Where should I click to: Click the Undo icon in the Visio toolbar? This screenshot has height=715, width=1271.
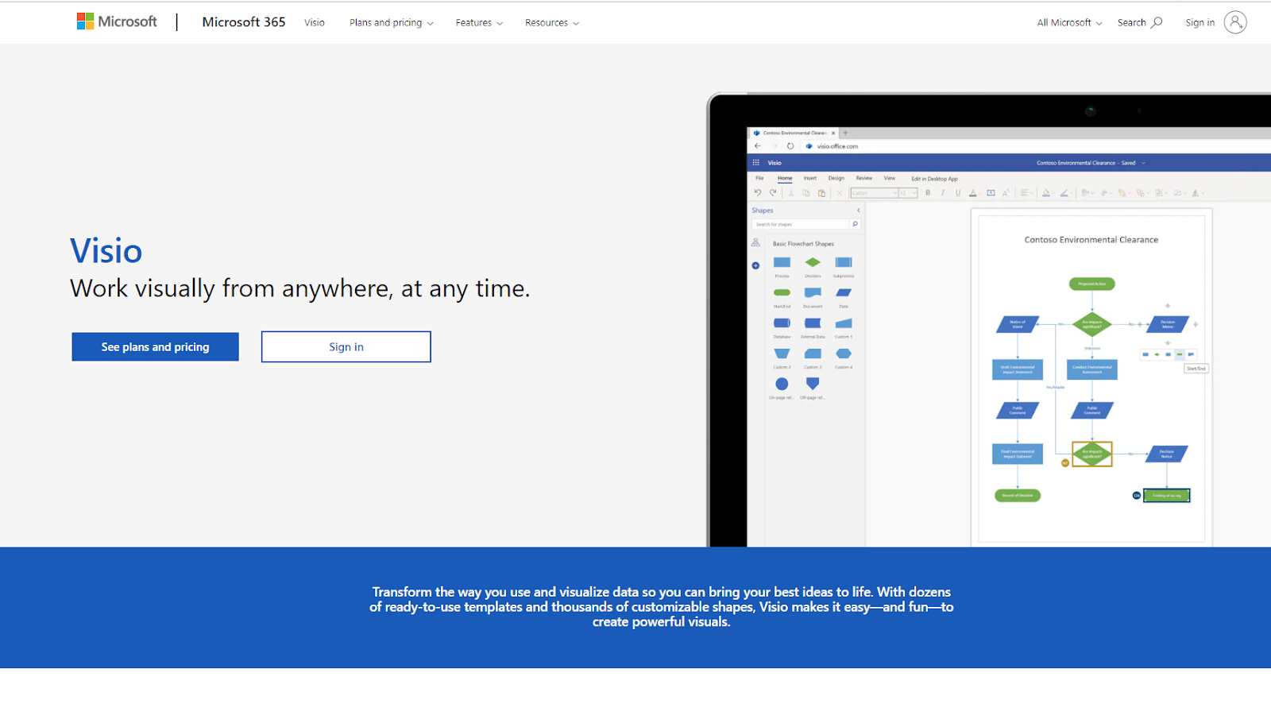[758, 192]
